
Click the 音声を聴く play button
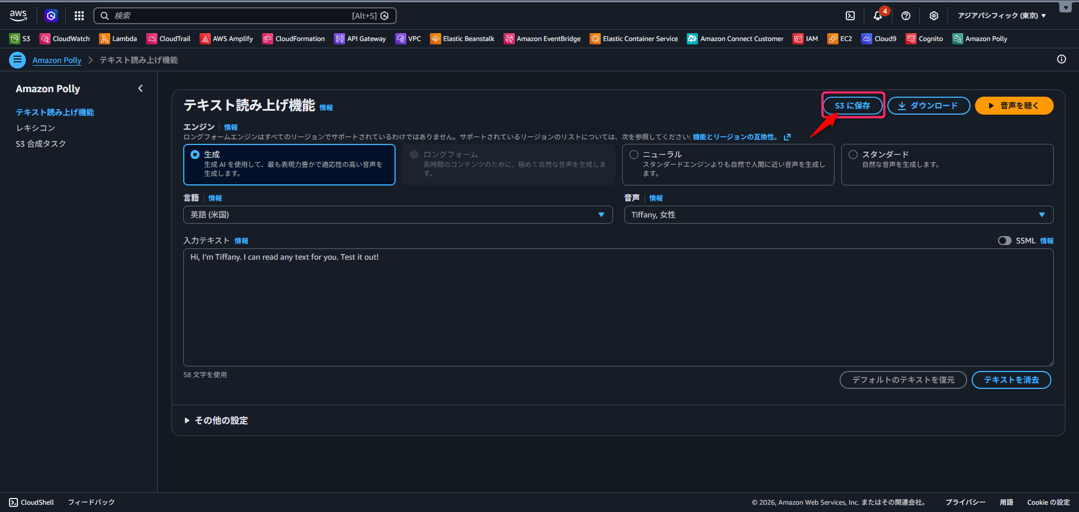[1014, 106]
